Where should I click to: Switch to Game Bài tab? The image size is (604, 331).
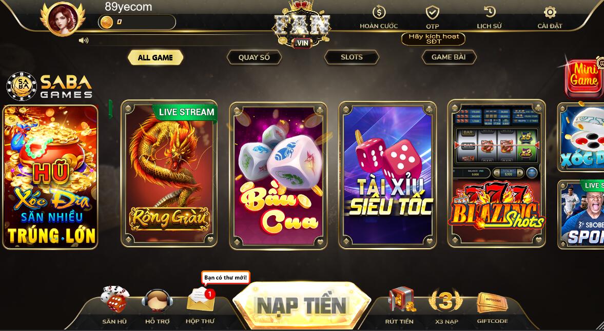point(449,57)
